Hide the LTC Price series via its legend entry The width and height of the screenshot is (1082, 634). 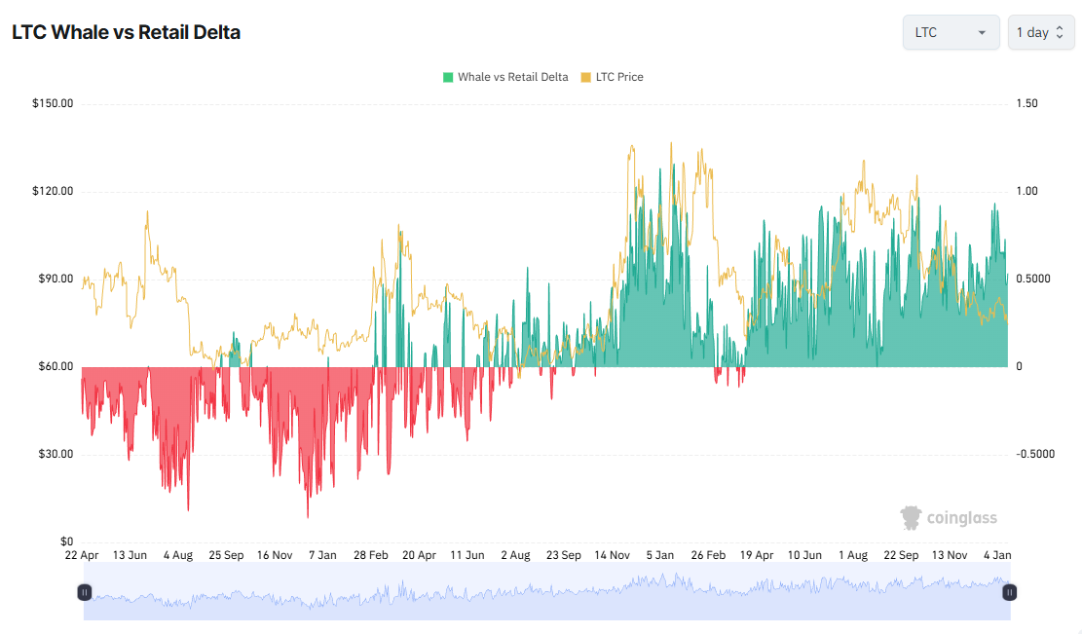coord(612,77)
